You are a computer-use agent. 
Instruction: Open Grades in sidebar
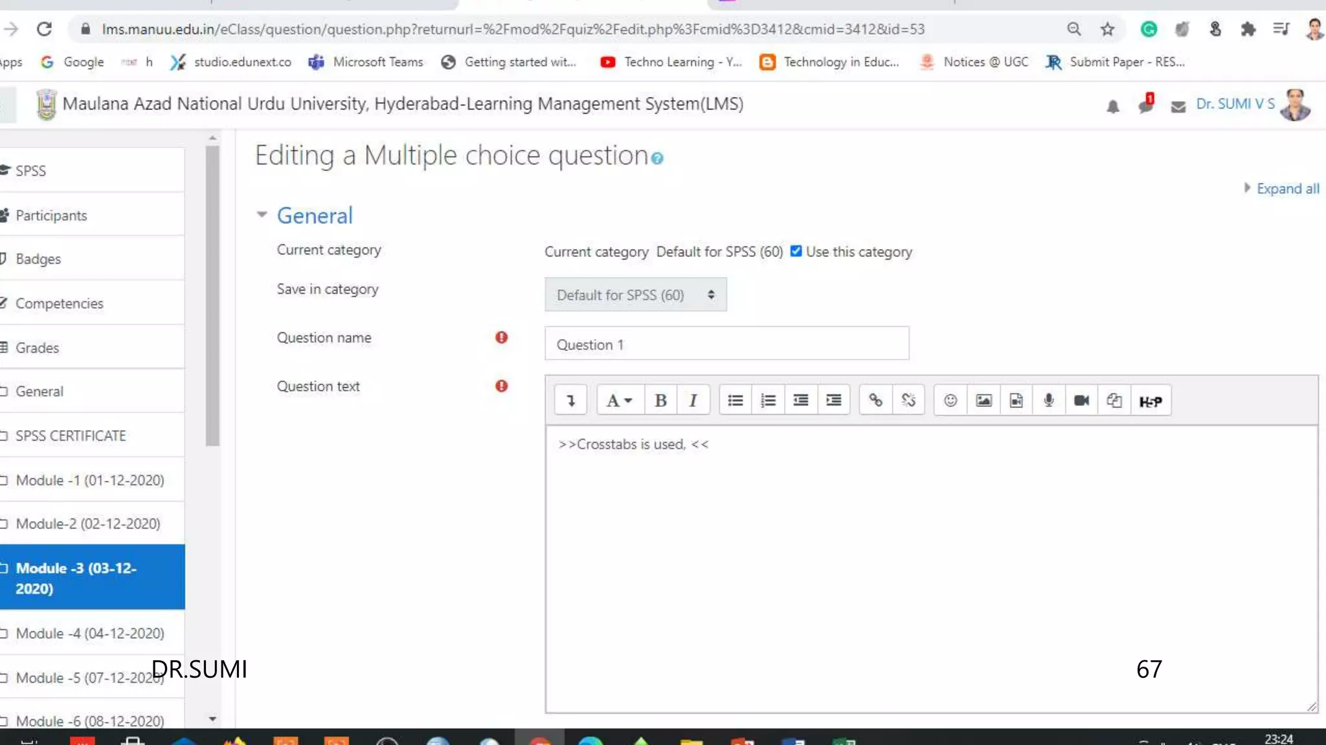37,348
